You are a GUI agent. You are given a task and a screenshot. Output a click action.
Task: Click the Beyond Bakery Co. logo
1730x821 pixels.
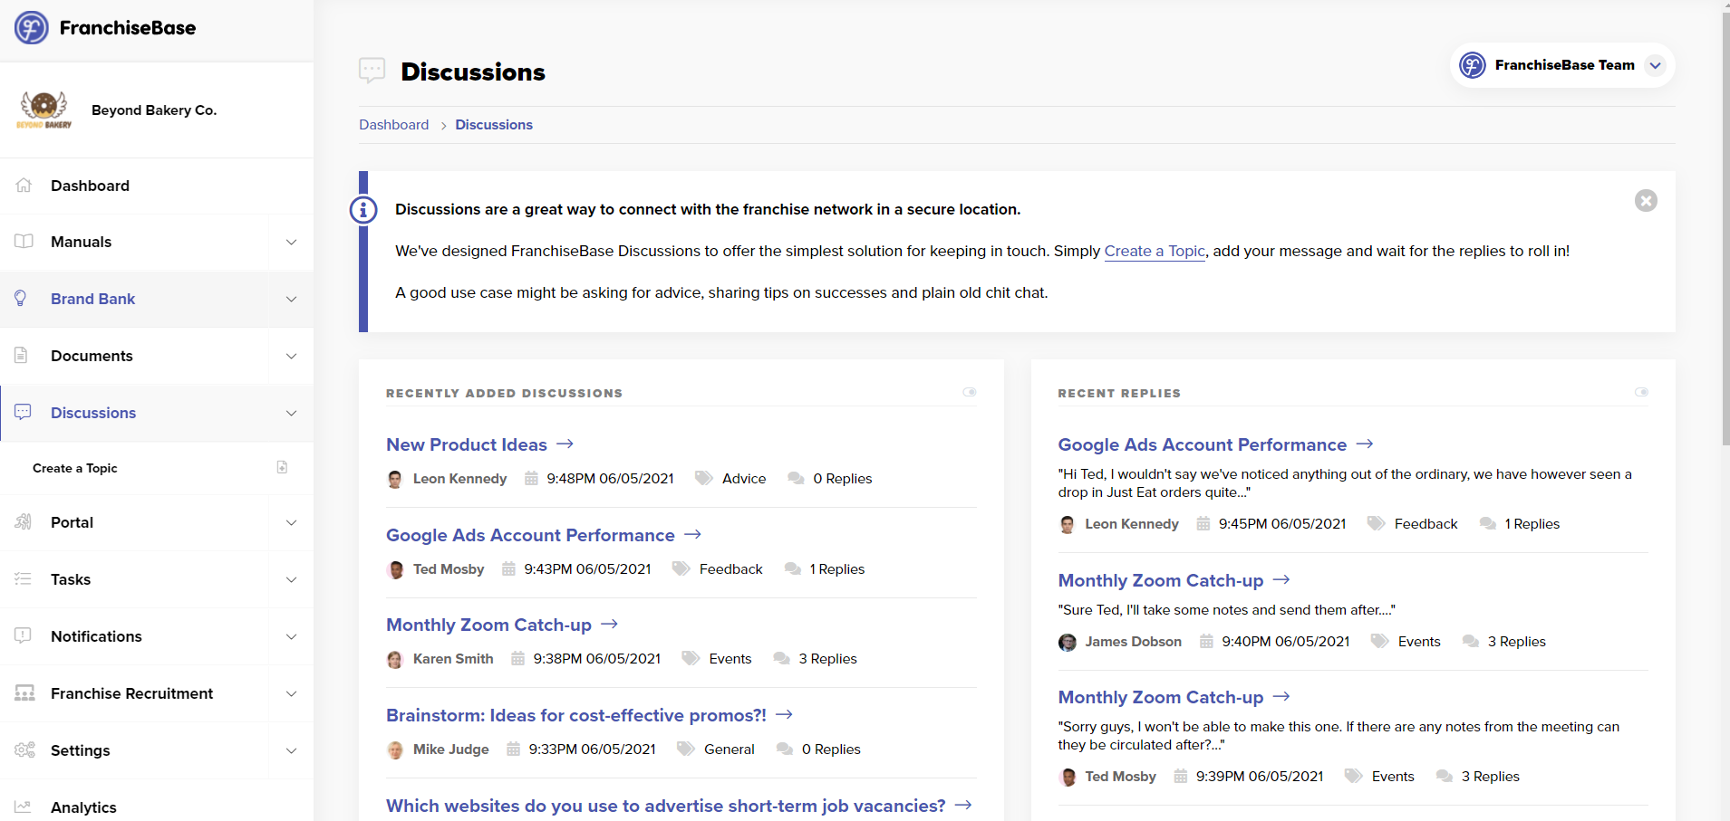43,110
